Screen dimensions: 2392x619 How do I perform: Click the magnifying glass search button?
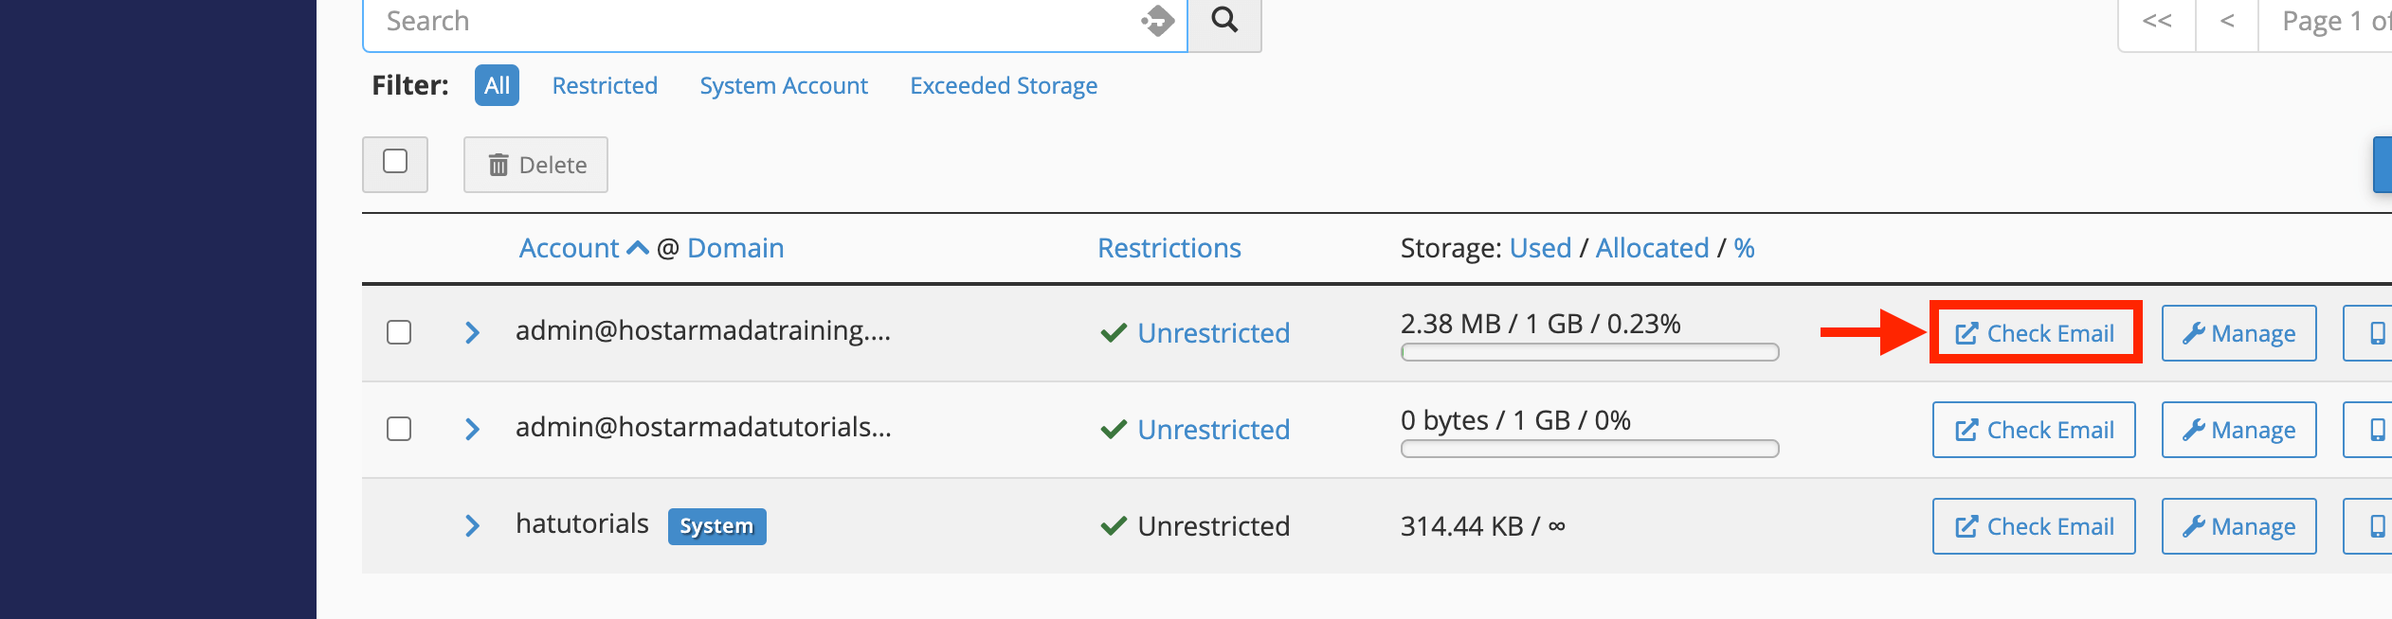point(1224,21)
